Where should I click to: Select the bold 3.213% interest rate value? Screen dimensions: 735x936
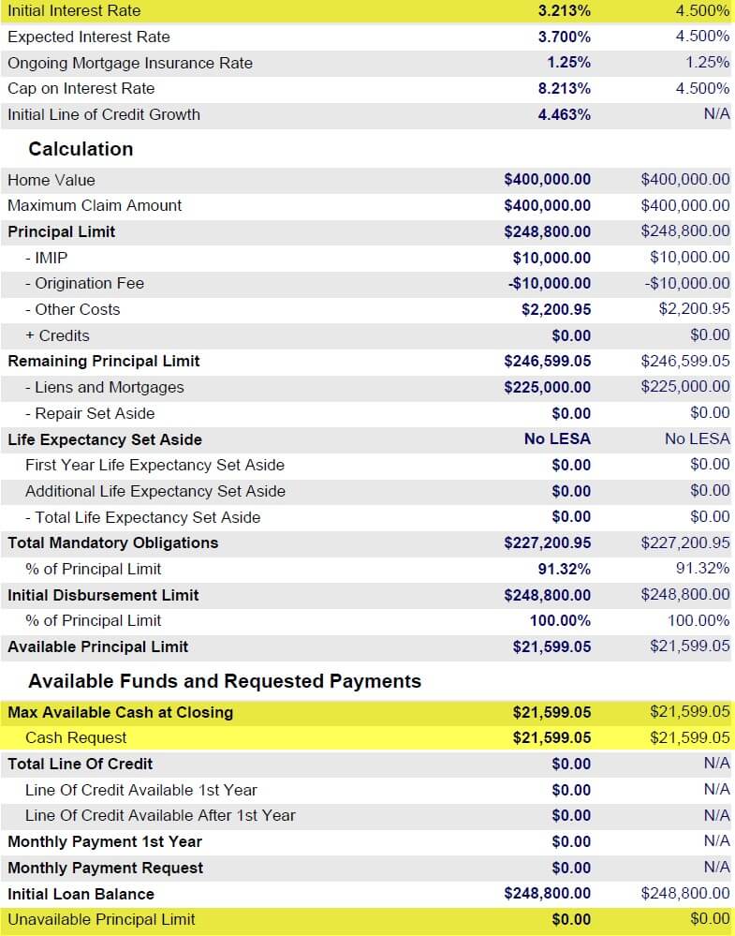(564, 11)
